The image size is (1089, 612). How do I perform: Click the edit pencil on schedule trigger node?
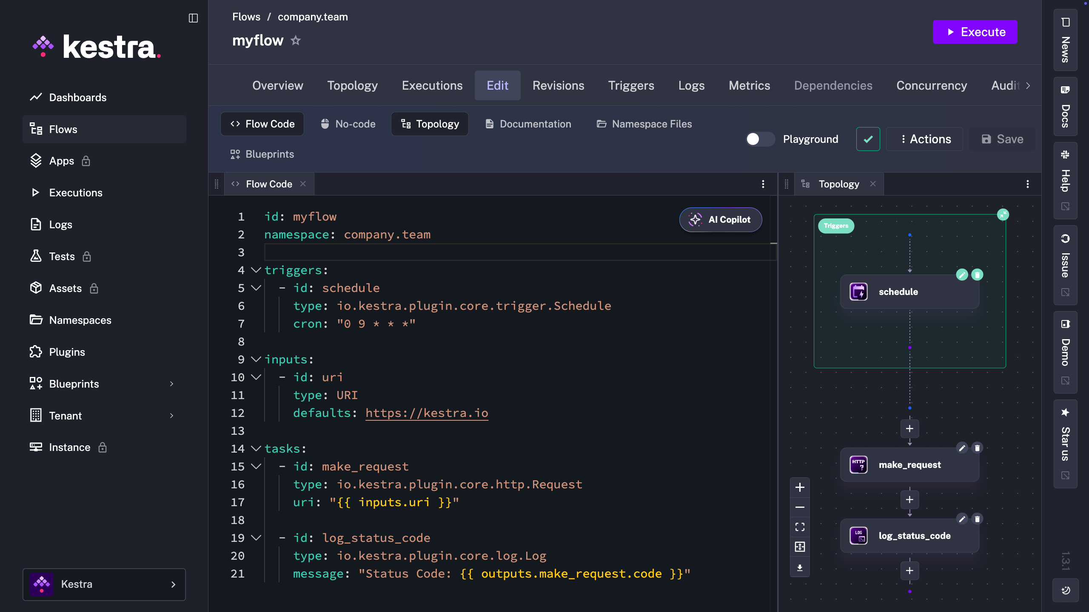point(962,275)
